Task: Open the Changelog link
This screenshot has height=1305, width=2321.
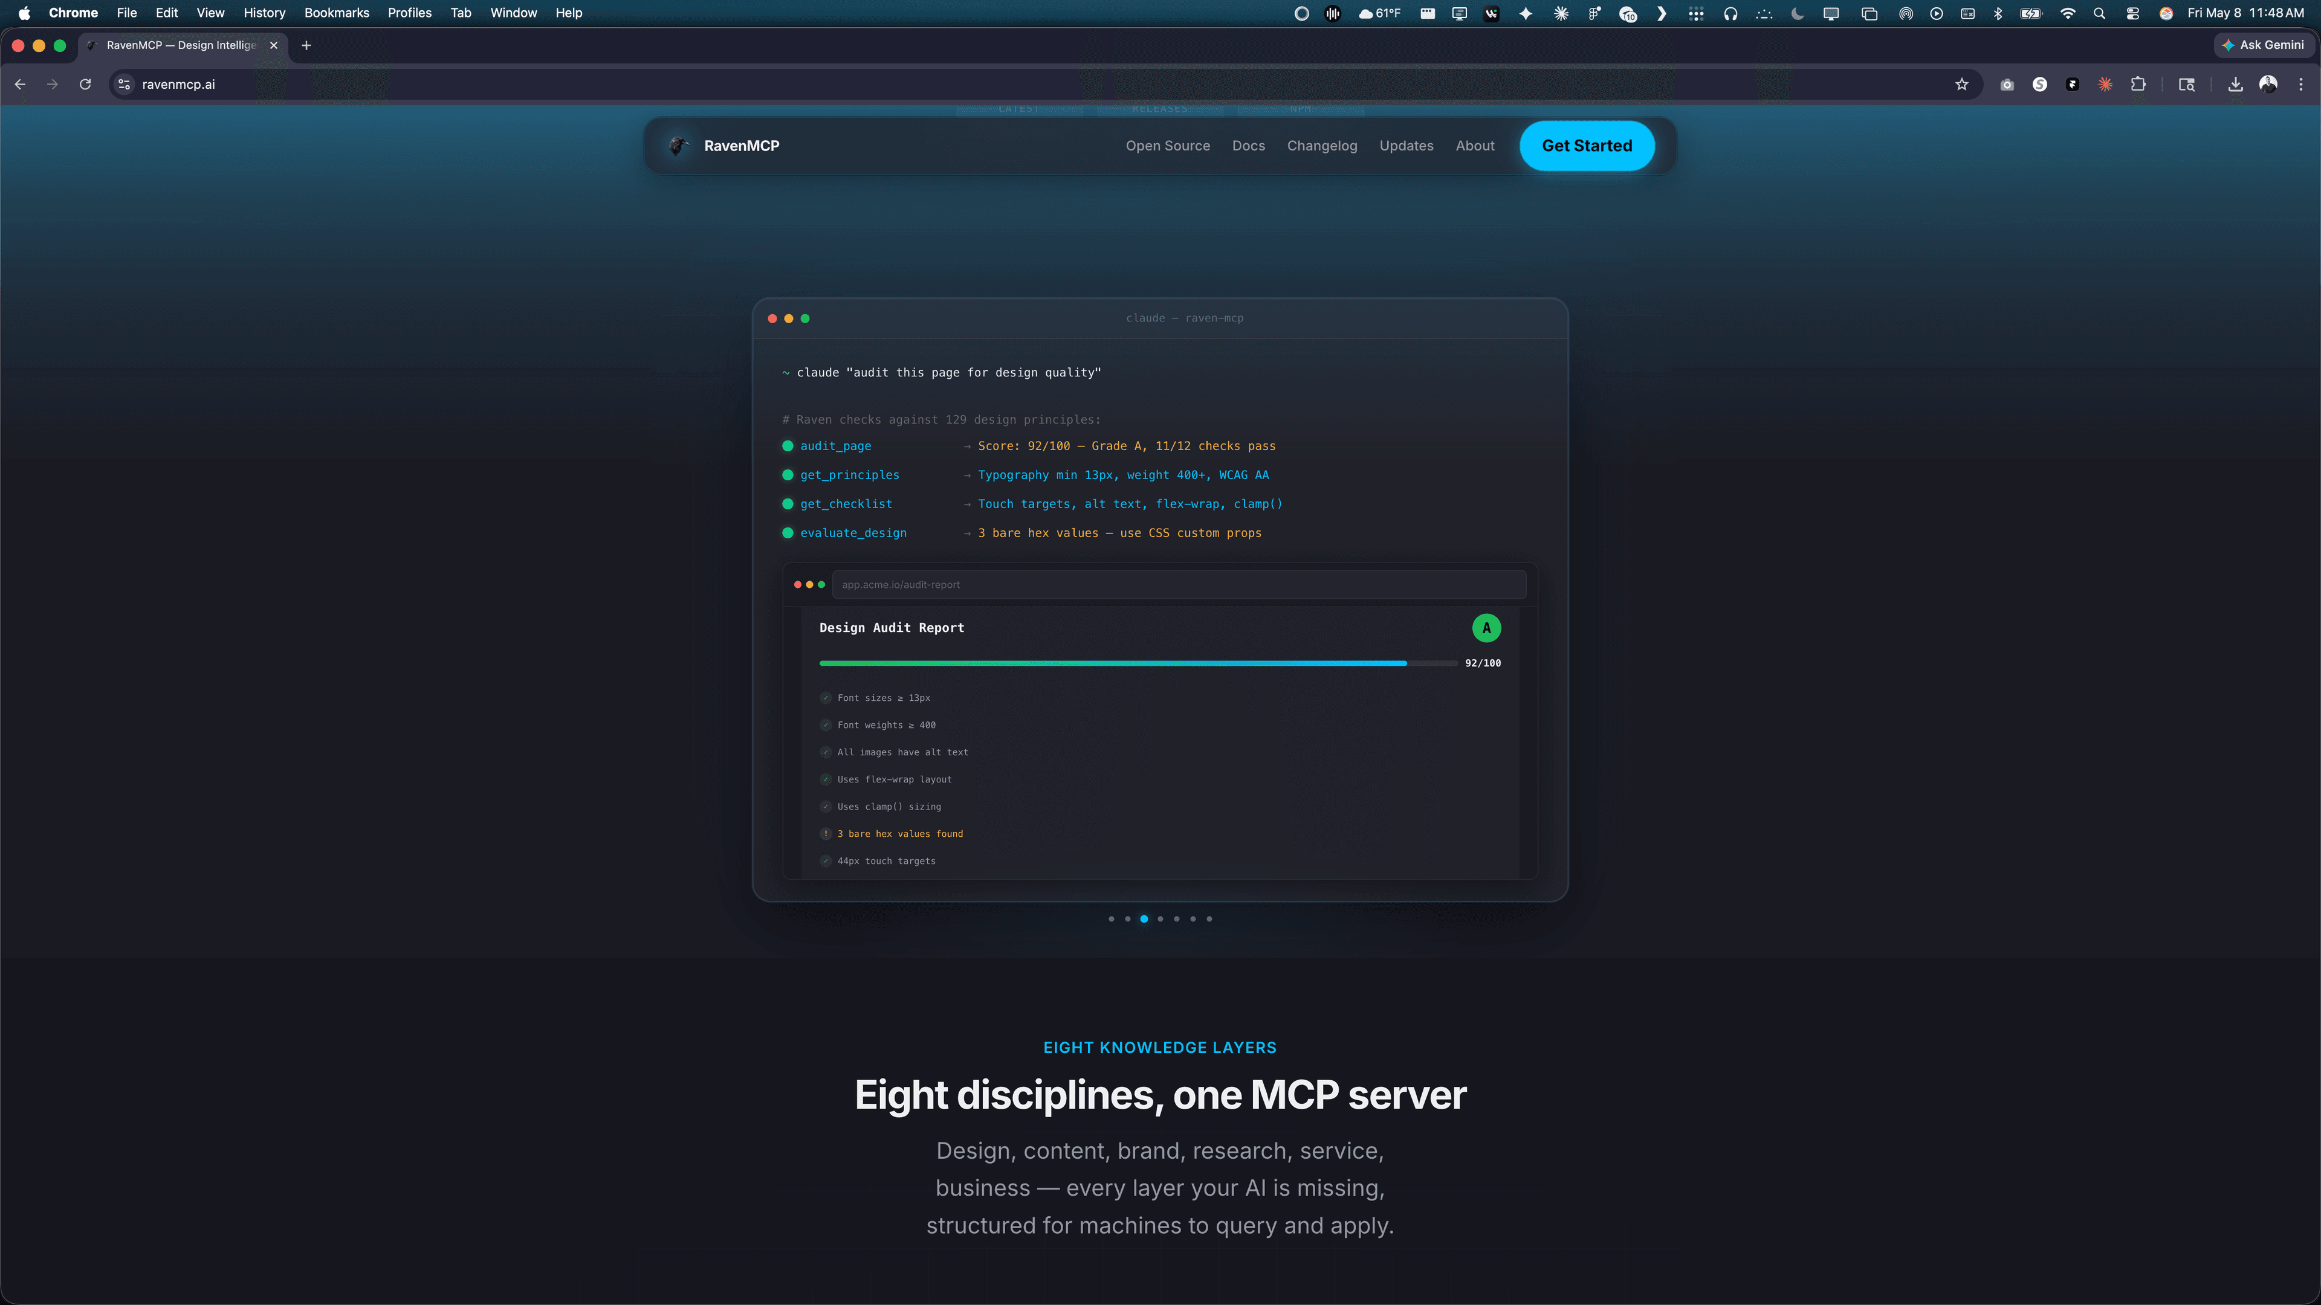Action: coord(1322,146)
